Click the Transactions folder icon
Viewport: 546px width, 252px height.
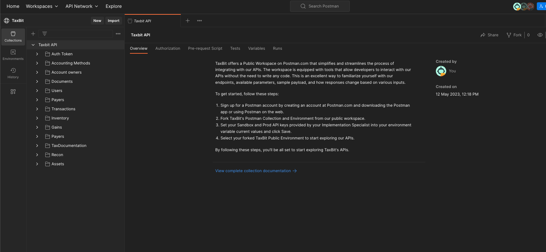[x=48, y=109]
